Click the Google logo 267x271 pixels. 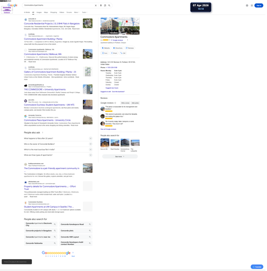coord(12,5)
